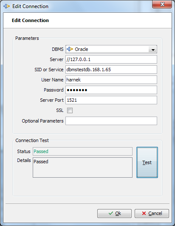The height and width of the screenshot is (226, 175).
Task: Click the Status field showing Passed
Action: [82, 151]
